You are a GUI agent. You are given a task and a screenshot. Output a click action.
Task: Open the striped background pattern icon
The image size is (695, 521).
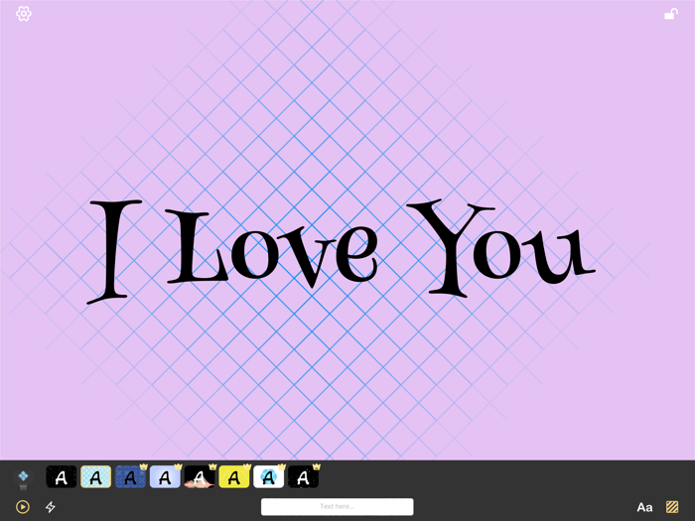pyautogui.click(x=672, y=506)
